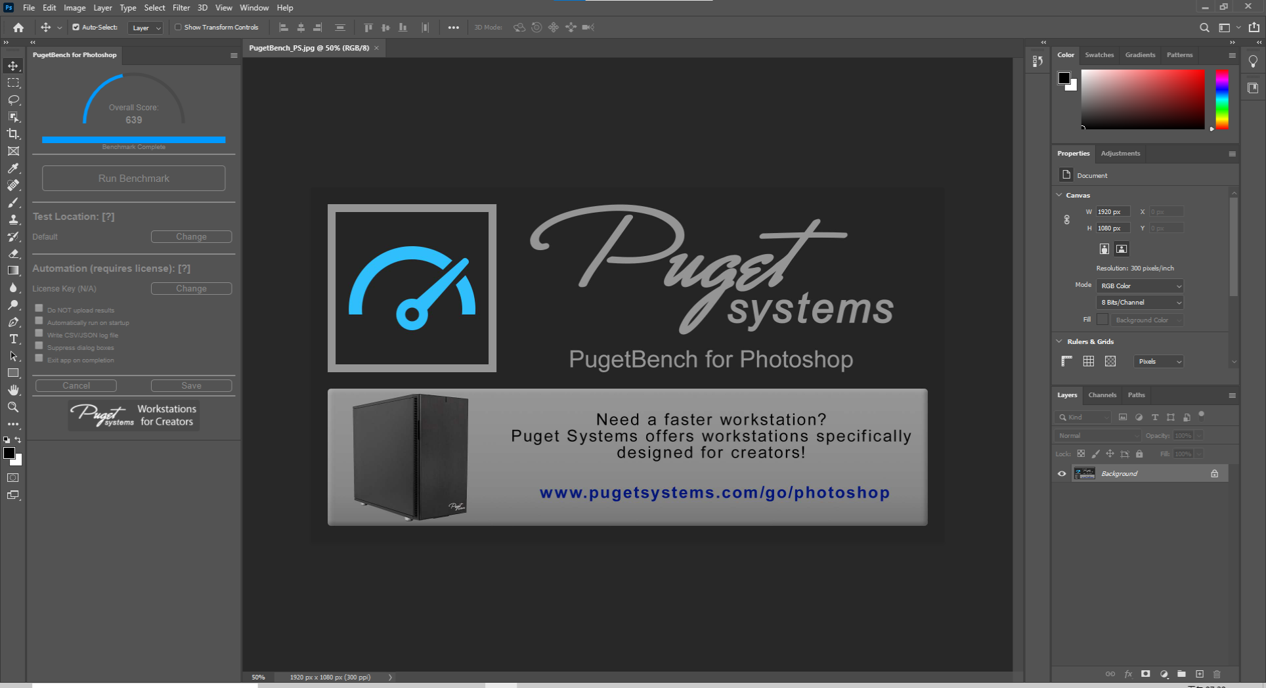The image size is (1266, 688).
Task: Open the Normal blend mode dropdown
Action: (1098, 435)
